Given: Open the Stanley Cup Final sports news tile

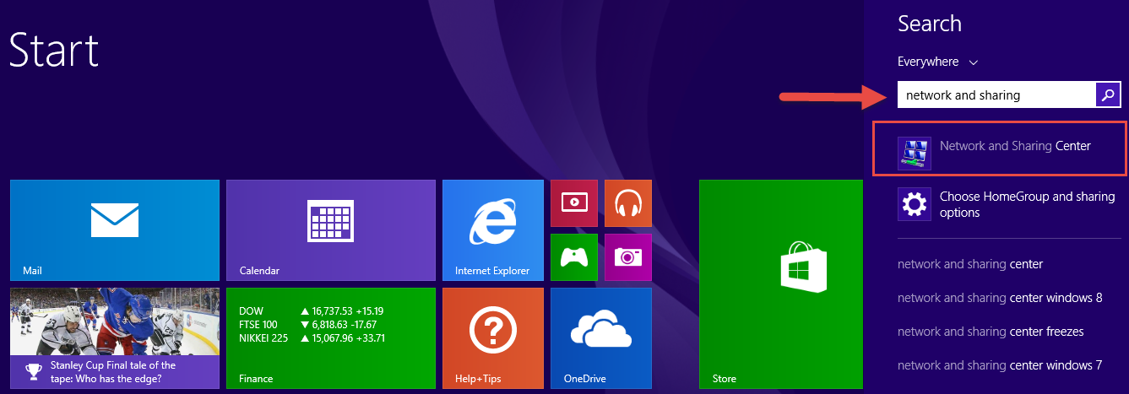Looking at the screenshot, I should click(x=114, y=338).
